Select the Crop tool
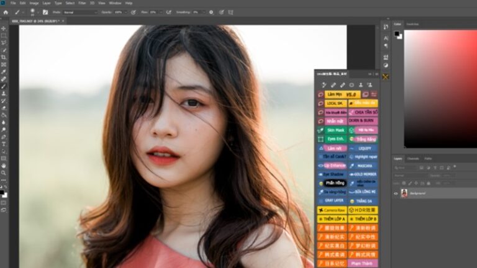Screen dimensions: 477x268 click(x=4, y=57)
